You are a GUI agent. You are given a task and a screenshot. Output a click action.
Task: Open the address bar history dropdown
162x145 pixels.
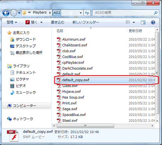[x=81, y=13]
